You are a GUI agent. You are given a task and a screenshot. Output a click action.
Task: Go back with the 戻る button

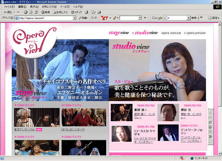(8, 12)
